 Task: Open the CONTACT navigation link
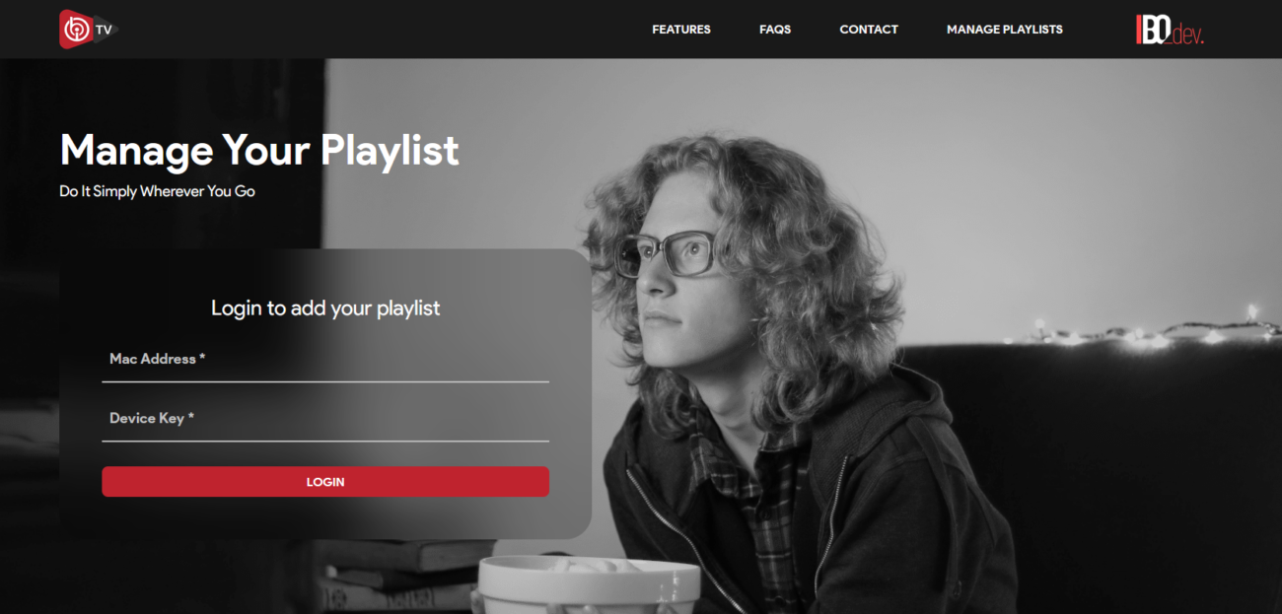point(869,30)
